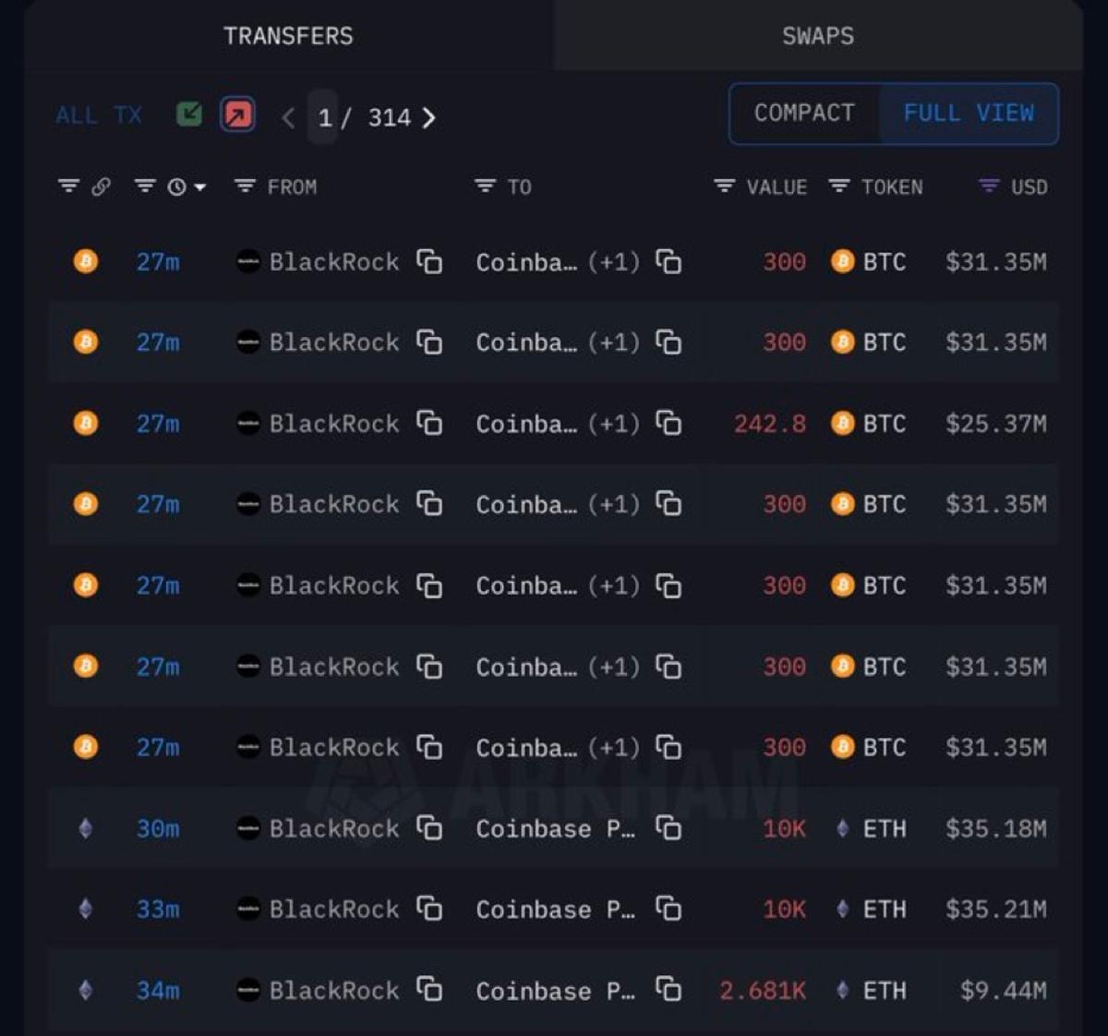Select the red outgoing transfers icon
The width and height of the screenshot is (1108, 1036).
[236, 114]
